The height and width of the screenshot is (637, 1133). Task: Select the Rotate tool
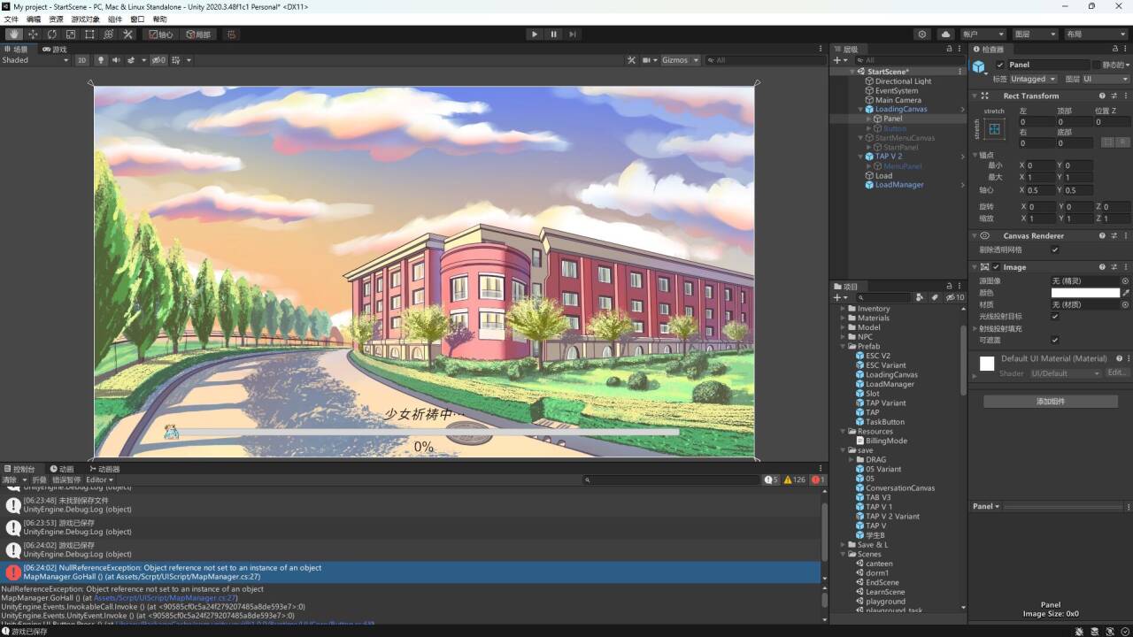51,35
